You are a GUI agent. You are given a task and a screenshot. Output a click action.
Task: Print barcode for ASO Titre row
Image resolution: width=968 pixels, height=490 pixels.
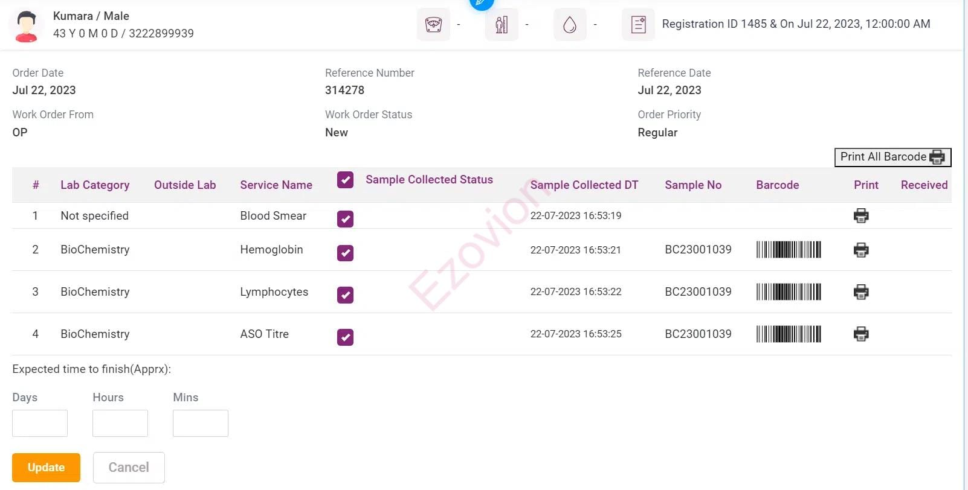click(x=861, y=334)
